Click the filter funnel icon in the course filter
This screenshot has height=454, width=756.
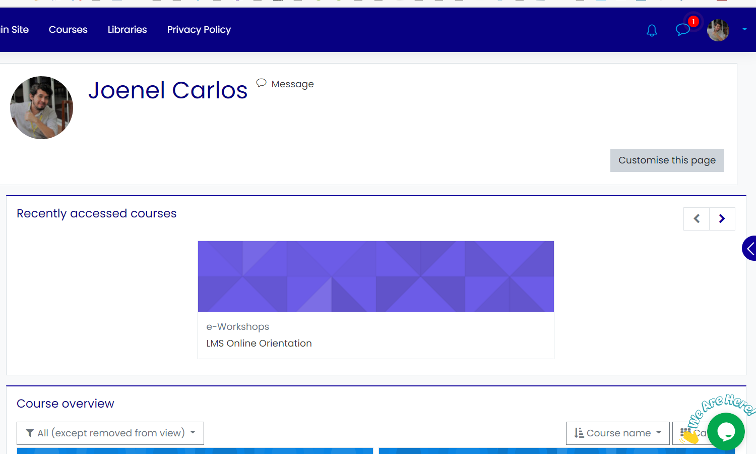pyautogui.click(x=30, y=433)
